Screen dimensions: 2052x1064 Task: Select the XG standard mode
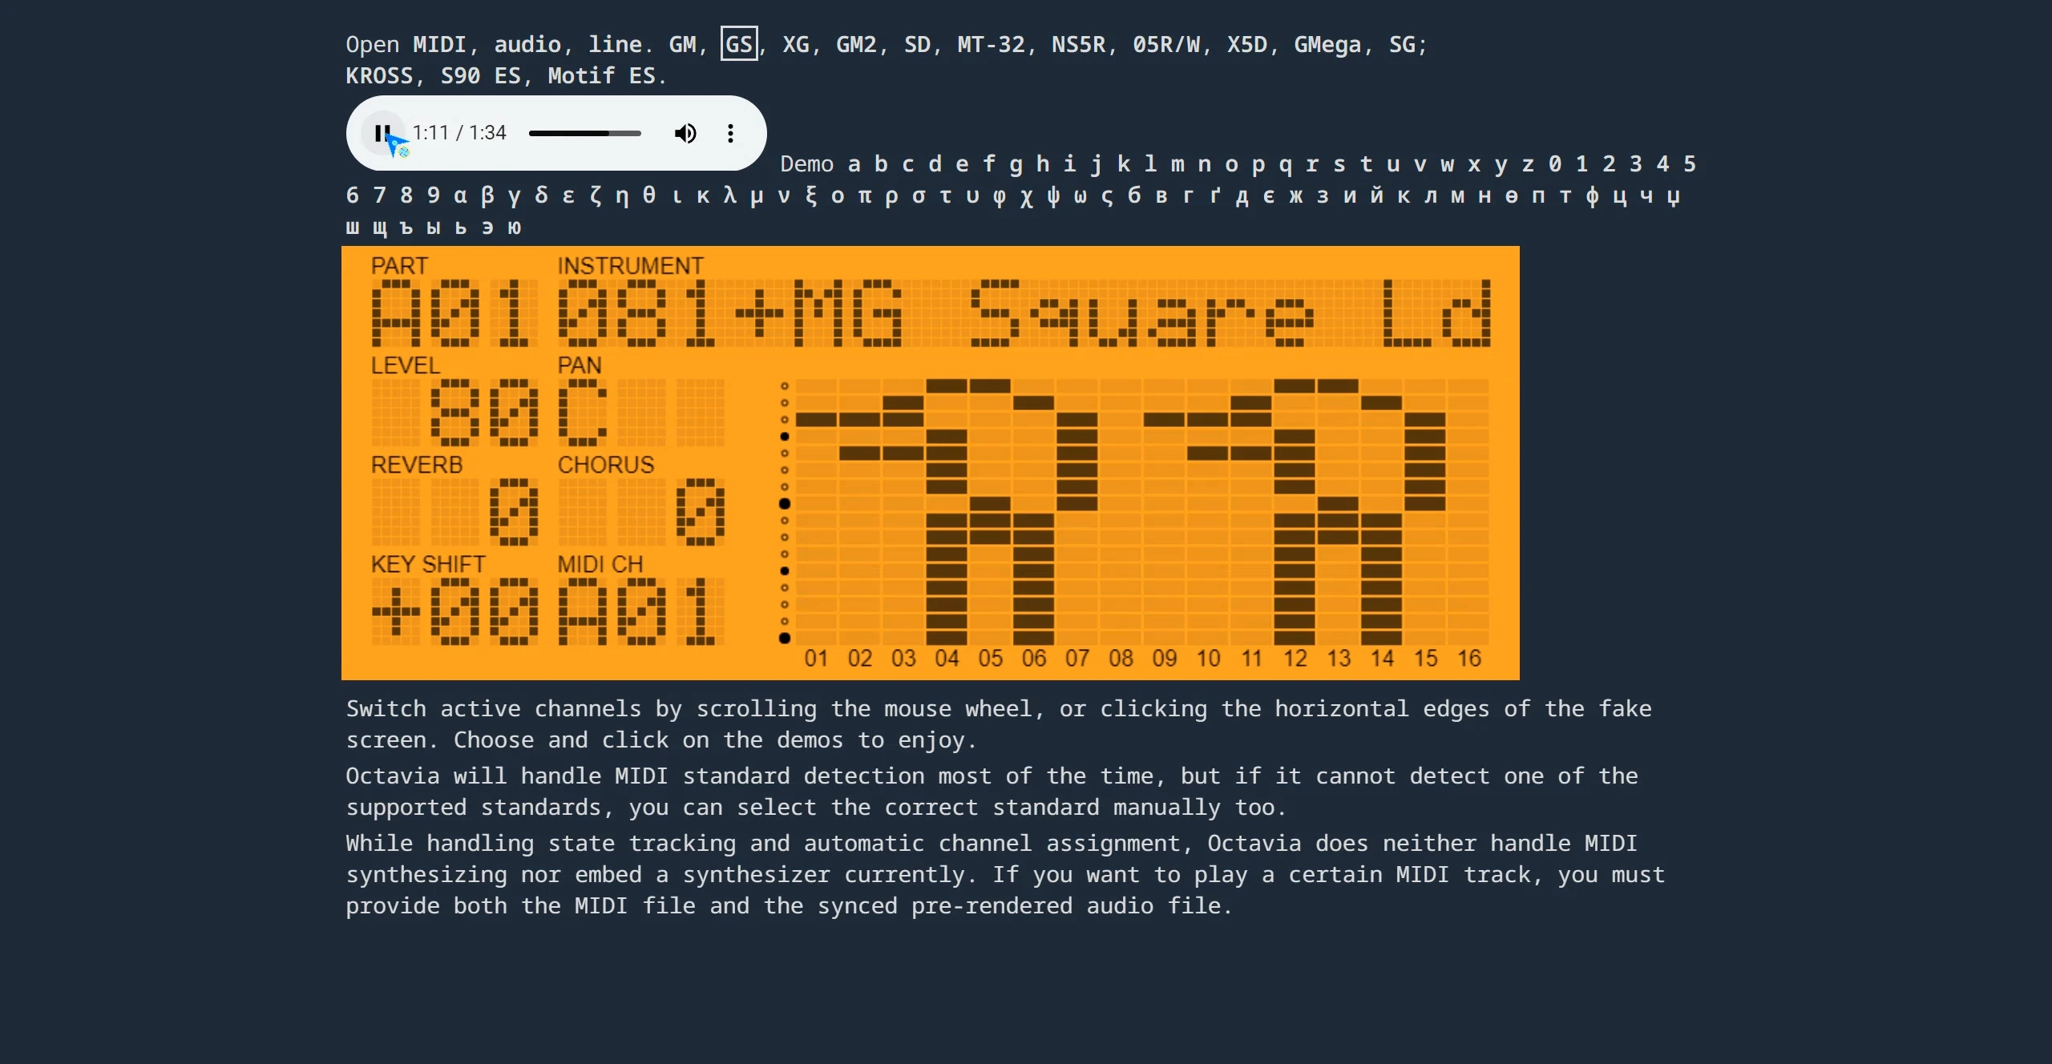796,44
